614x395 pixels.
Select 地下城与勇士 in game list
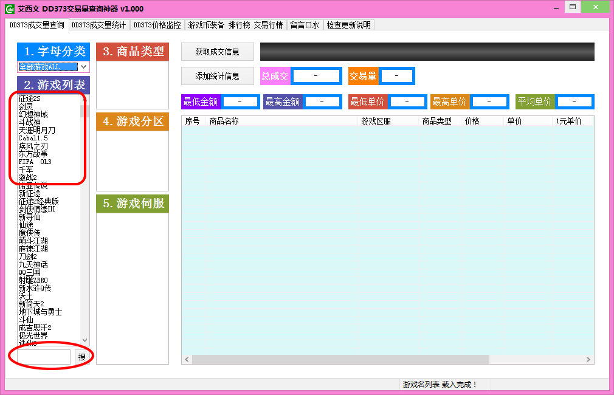tap(40, 312)
